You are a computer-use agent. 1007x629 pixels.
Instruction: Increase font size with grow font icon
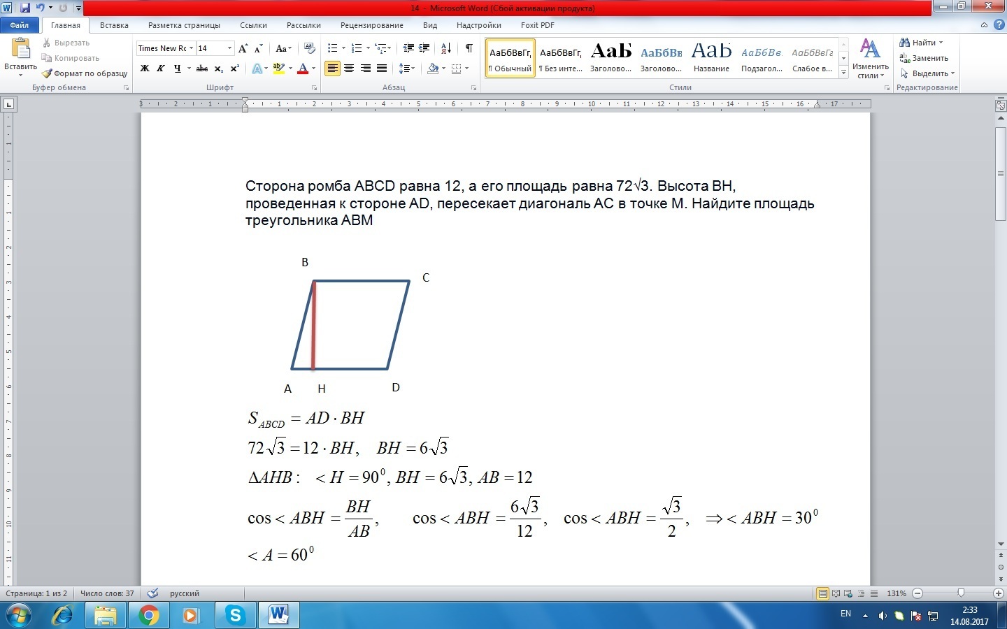[x=243, y=48]
